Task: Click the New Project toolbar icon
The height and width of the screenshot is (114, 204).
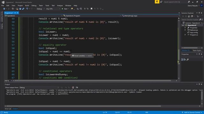Action: click(x=13, y=9)
